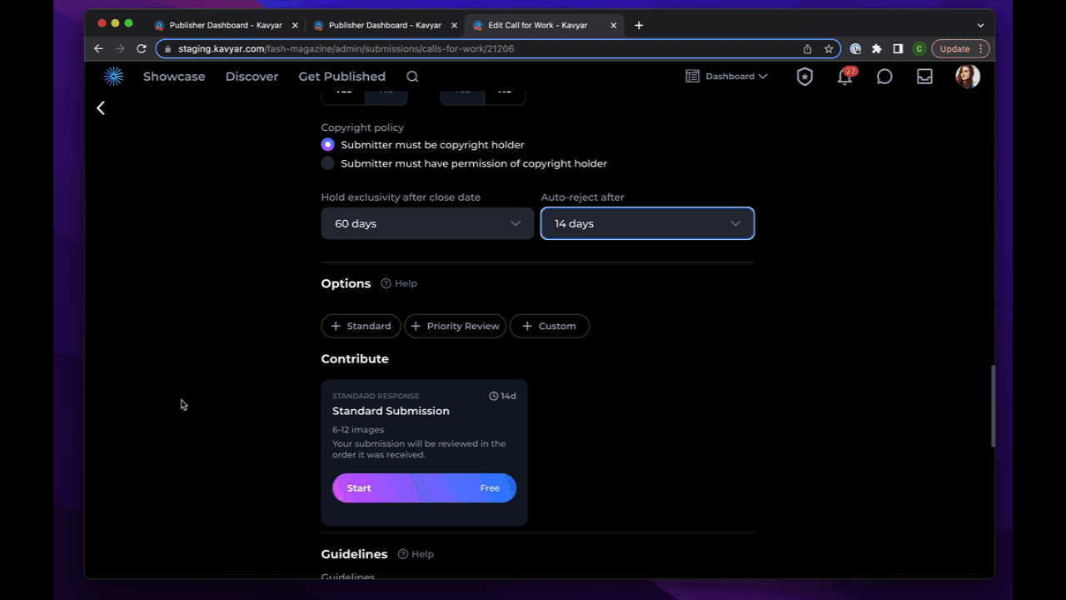Click the 'STANDARD RESPONSE' label
This screenshot has height=600, width=1066.
point(376,396)
